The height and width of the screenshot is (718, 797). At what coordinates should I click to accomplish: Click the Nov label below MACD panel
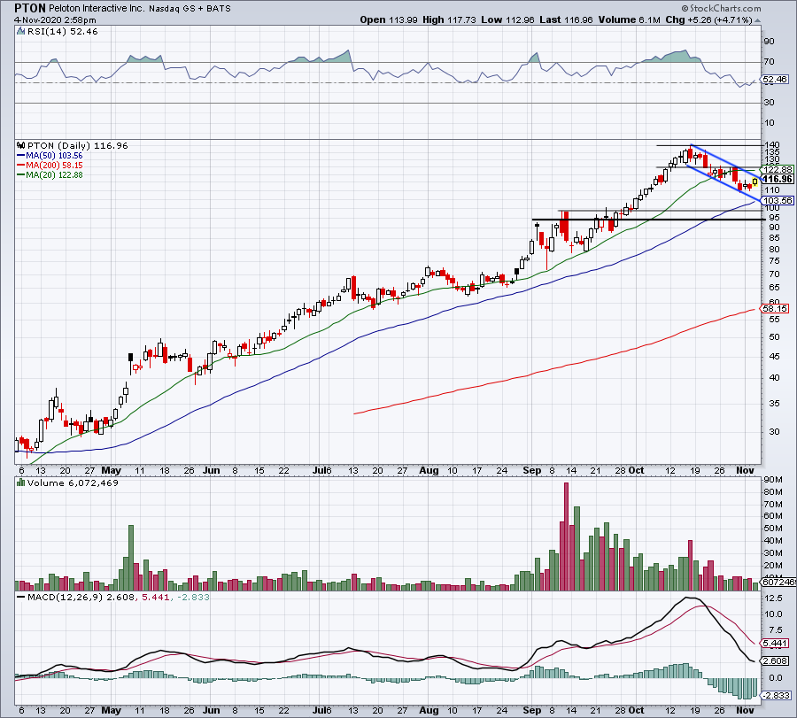[745, 710]
